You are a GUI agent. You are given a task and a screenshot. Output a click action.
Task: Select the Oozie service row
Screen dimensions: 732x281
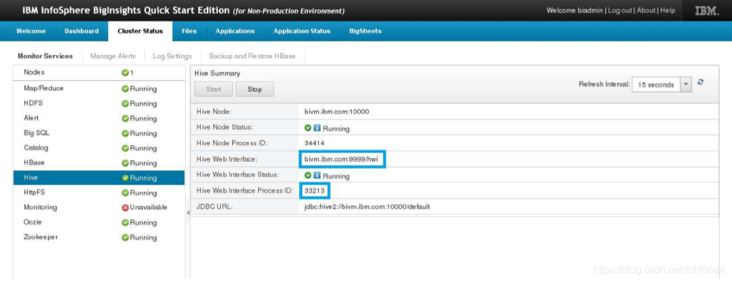[99, 222]
